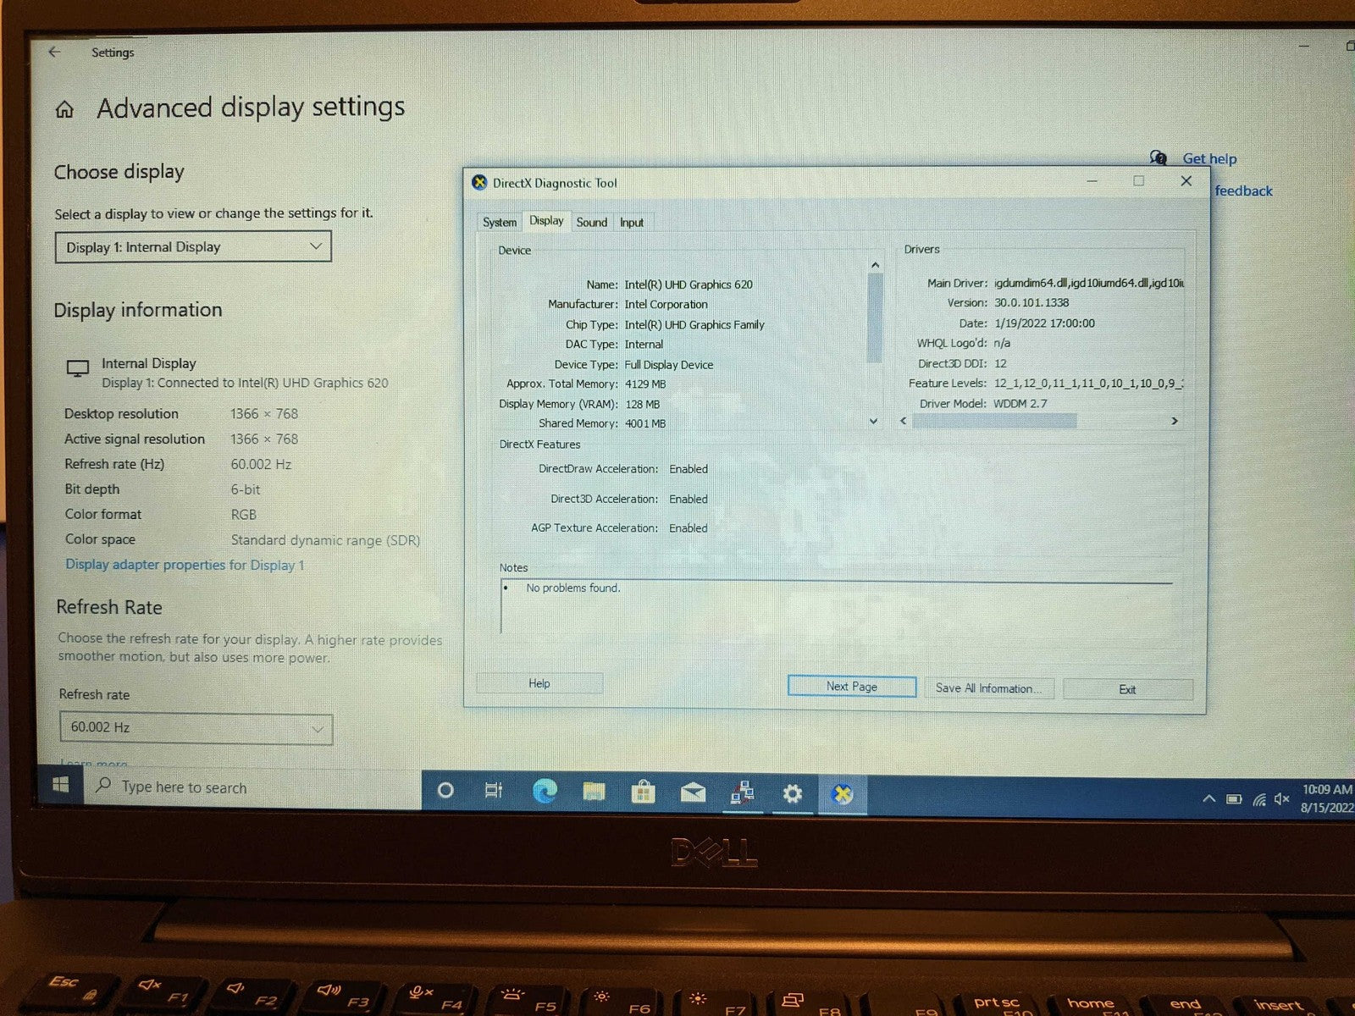The width and height of the screenshot is (1355, 1016).
Task: Click driver Version 30.0.101.1338 text
Action: pos(1031,302)
